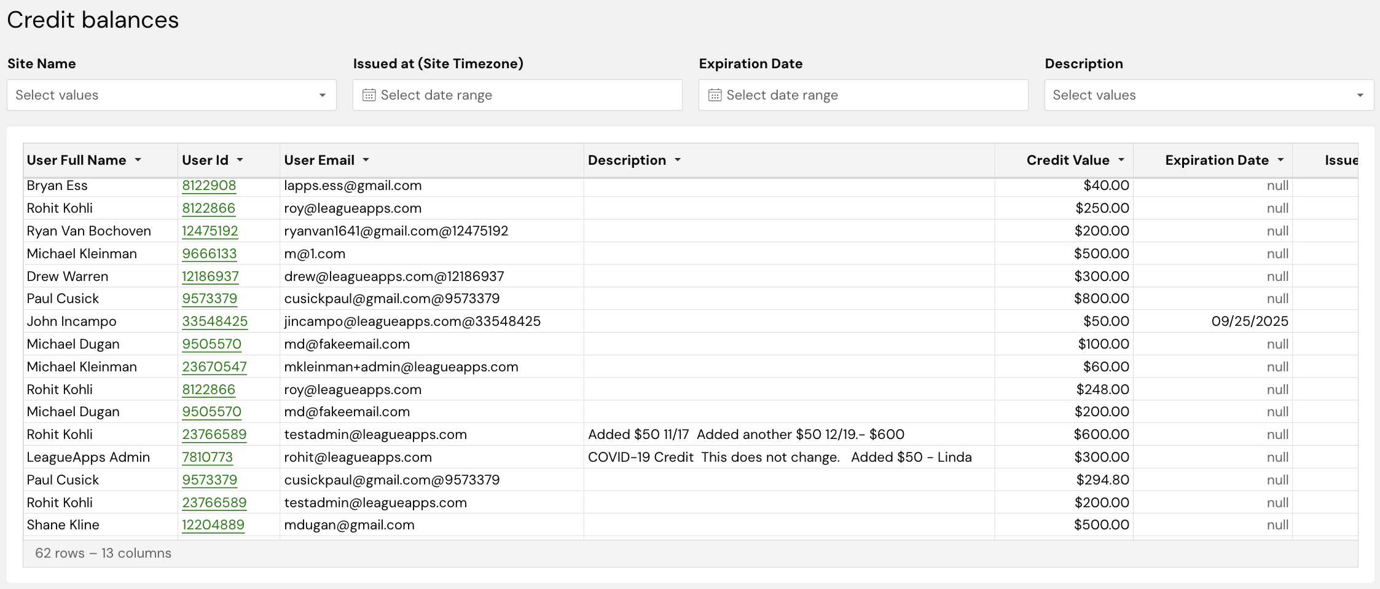Open user ID link 12475192

pyautogui.click(x=210, y=231)
